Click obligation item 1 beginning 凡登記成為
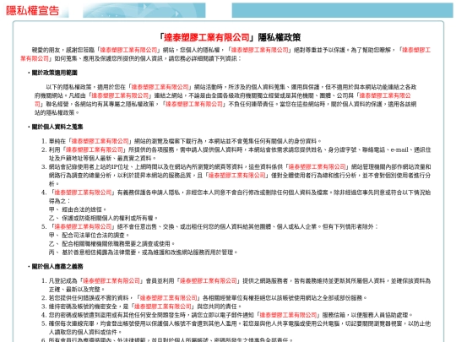 click(240, 285)
